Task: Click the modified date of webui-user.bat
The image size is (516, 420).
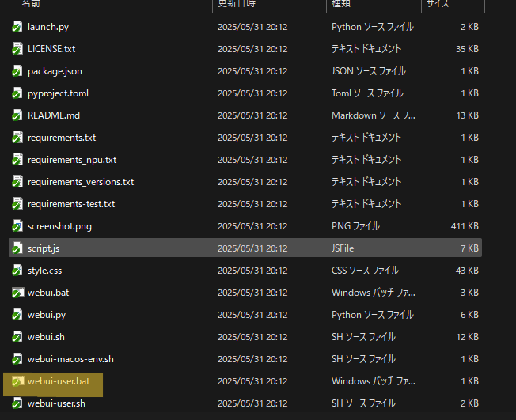Action: [x=252, y=381]
